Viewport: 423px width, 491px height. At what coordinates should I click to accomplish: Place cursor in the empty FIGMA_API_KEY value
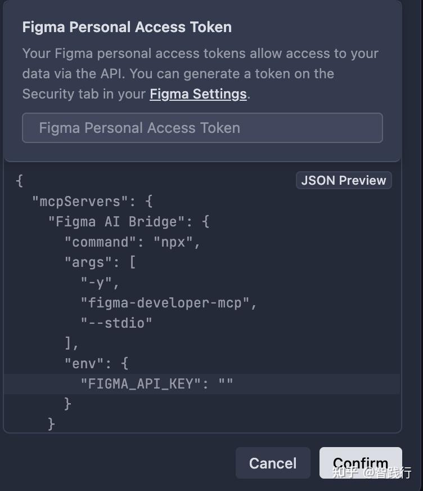pyautogui.click(x=226, y=384)
